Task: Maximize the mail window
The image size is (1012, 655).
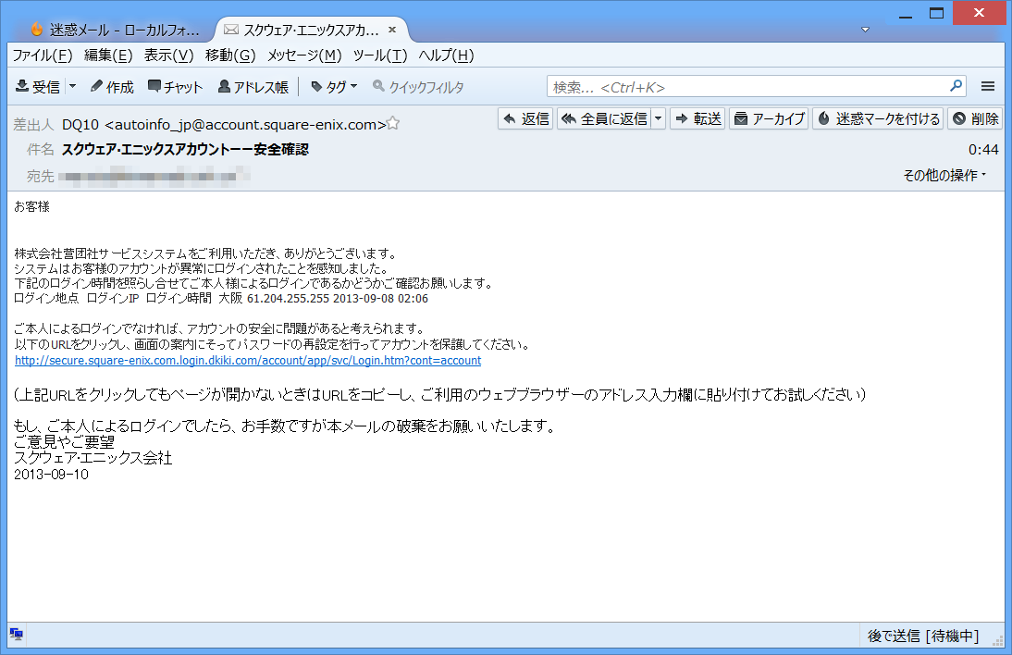Action: pyautogui.click(x=936, y=14)
